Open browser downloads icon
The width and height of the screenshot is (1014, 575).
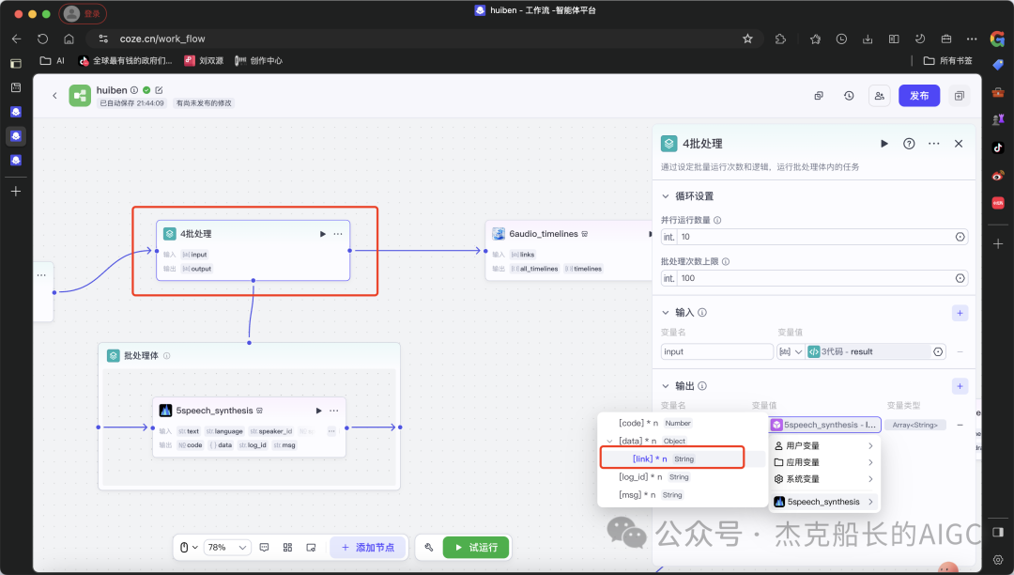(x=868, y=39)
